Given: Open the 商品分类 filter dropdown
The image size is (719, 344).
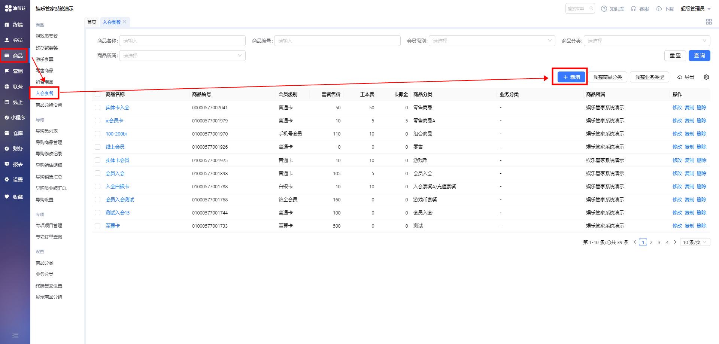Looking at the screenshot, I should (647, 41).
